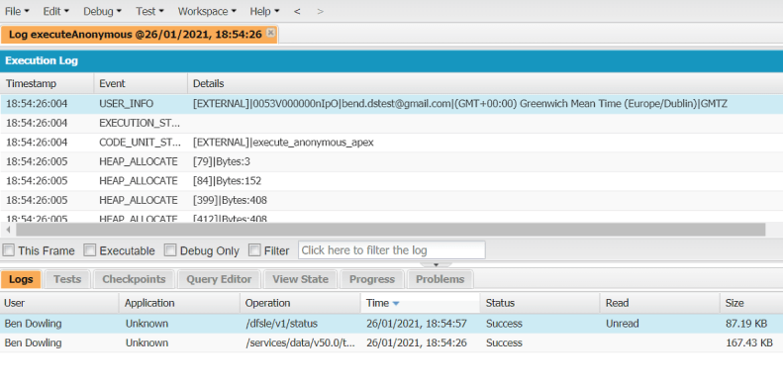The width and height of the screenshot is (783, 390).
Task: Click the Details column header
Action: (x=485, y=83)
